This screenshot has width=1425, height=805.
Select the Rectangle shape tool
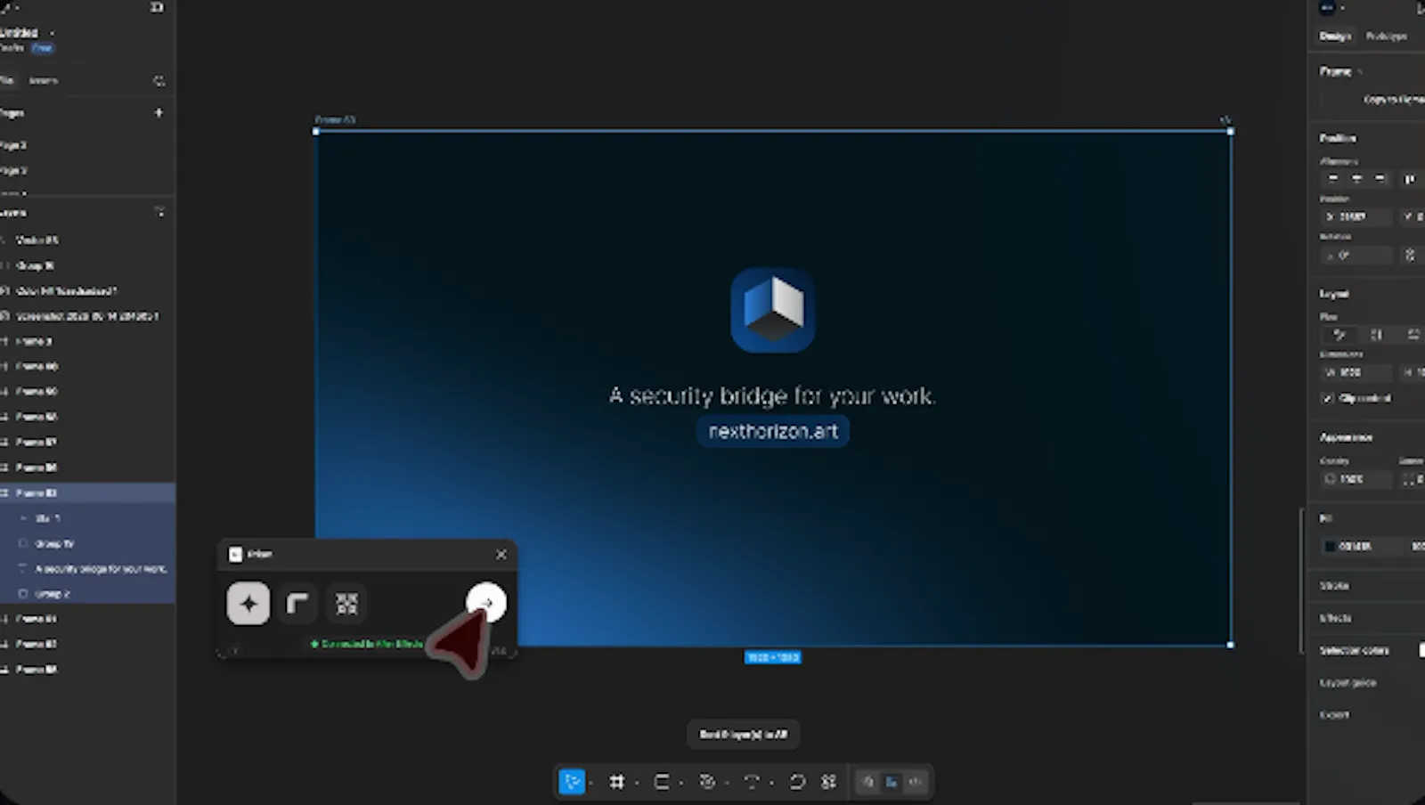[x=662, y=782]
